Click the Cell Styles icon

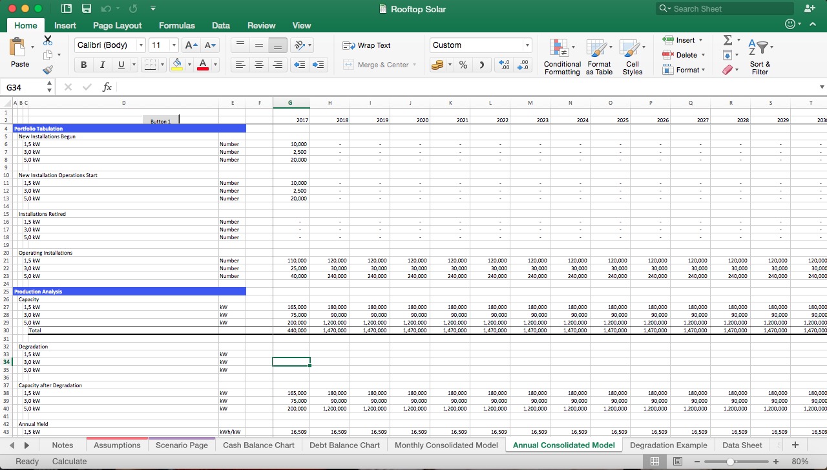(633, 57)
